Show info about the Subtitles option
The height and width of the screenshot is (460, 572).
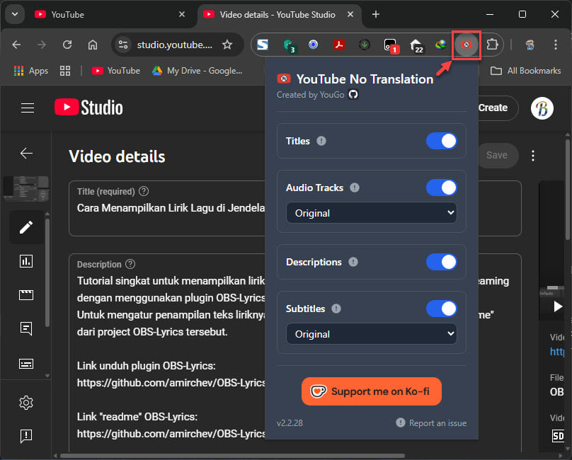coord(336,309)
